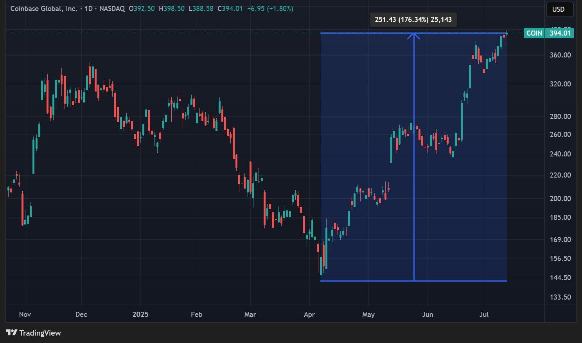Click the 2025 label on time axis

(140, 314)
